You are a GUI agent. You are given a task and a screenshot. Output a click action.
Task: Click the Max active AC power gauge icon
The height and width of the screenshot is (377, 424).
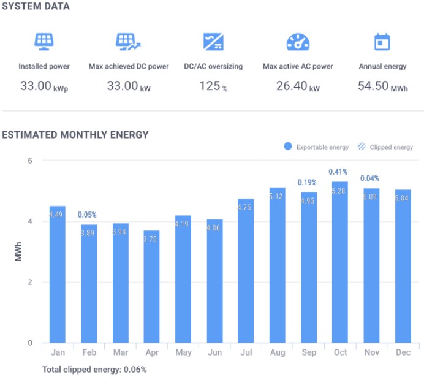pos(298,42)
